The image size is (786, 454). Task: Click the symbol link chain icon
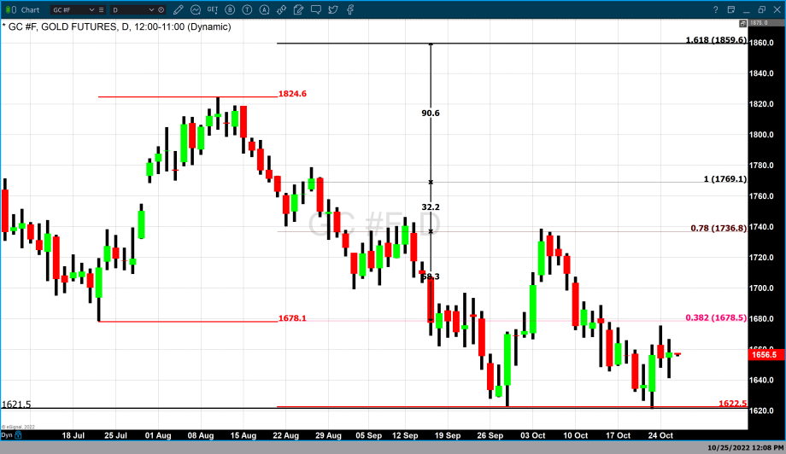point(281,9)
